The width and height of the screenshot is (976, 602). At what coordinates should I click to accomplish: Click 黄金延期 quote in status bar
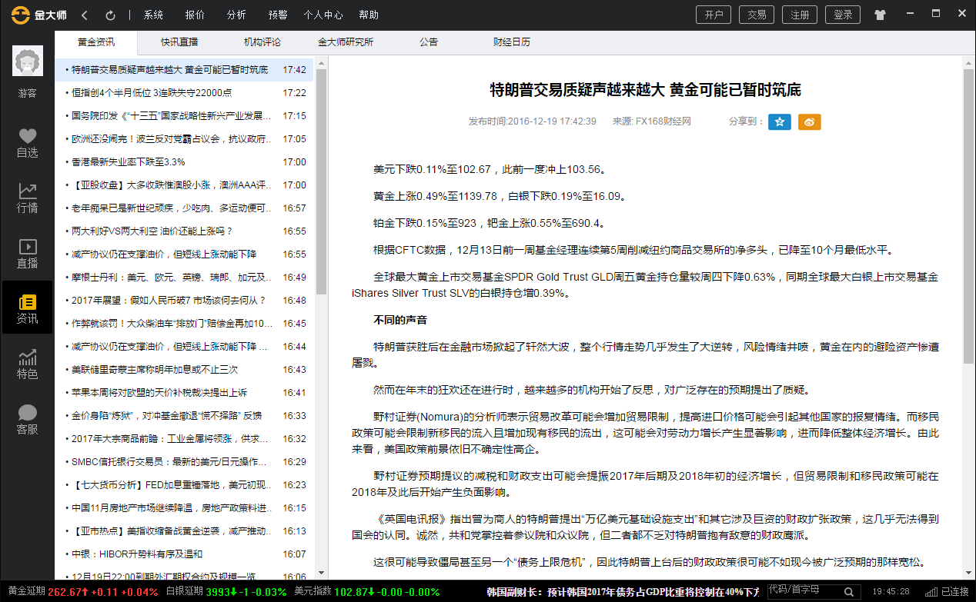tap(82, 592)
